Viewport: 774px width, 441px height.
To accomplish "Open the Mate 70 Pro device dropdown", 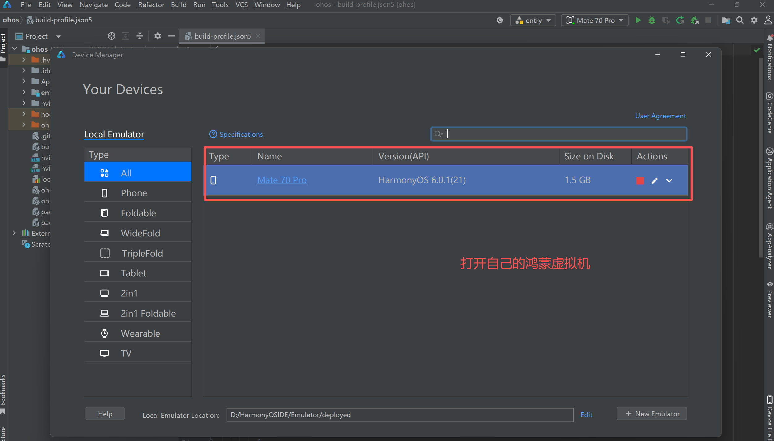I will click(x=595, y=20).
